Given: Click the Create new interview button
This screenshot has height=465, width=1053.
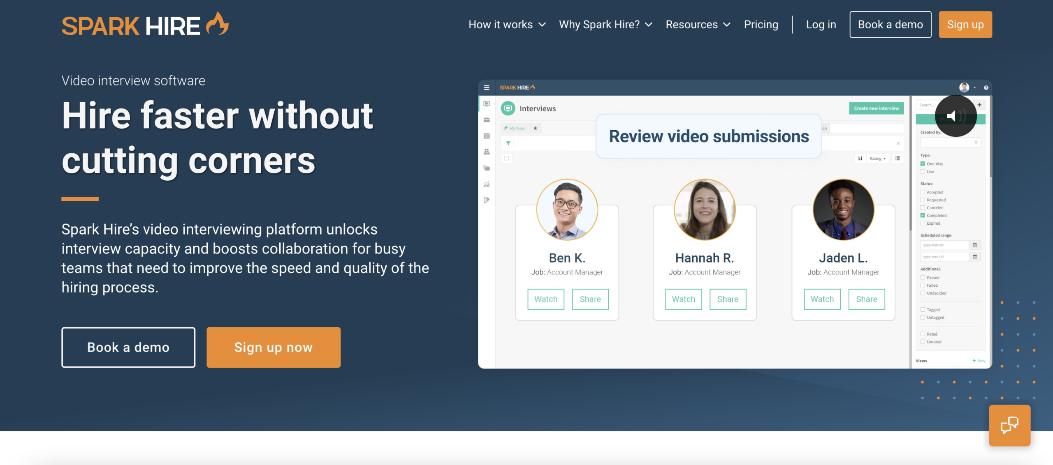Looking at the screenshot, I should click(876, 108).
